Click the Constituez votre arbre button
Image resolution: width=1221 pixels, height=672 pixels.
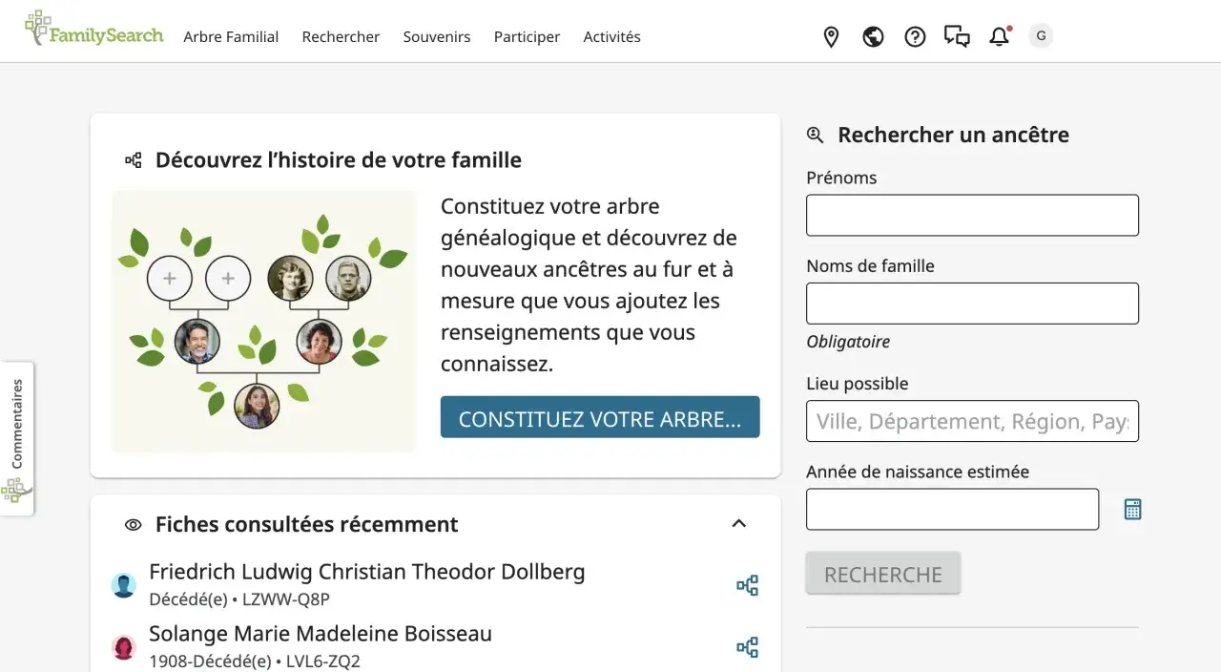coord(600,417)
